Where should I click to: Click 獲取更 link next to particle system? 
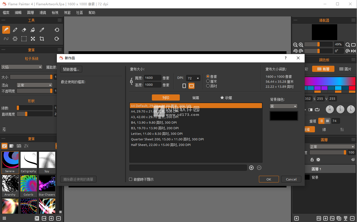pos(52,67)
